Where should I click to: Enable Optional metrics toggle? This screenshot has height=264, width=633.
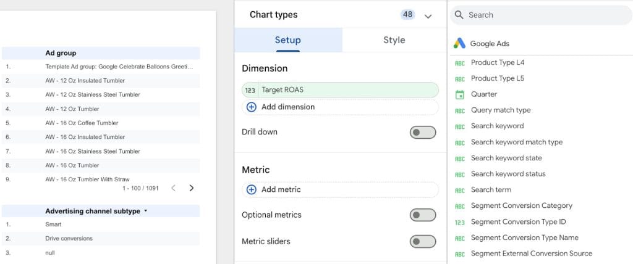423,215
